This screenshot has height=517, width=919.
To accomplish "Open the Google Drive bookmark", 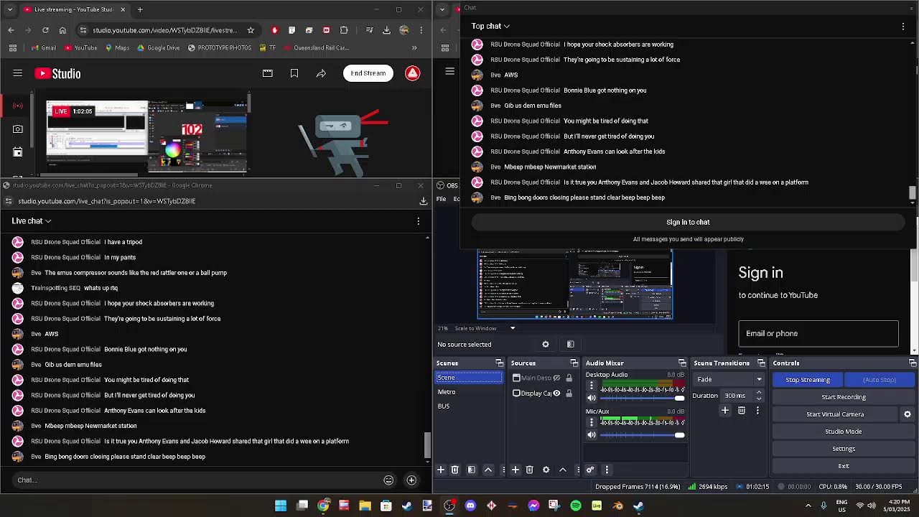I will (158, 48).
